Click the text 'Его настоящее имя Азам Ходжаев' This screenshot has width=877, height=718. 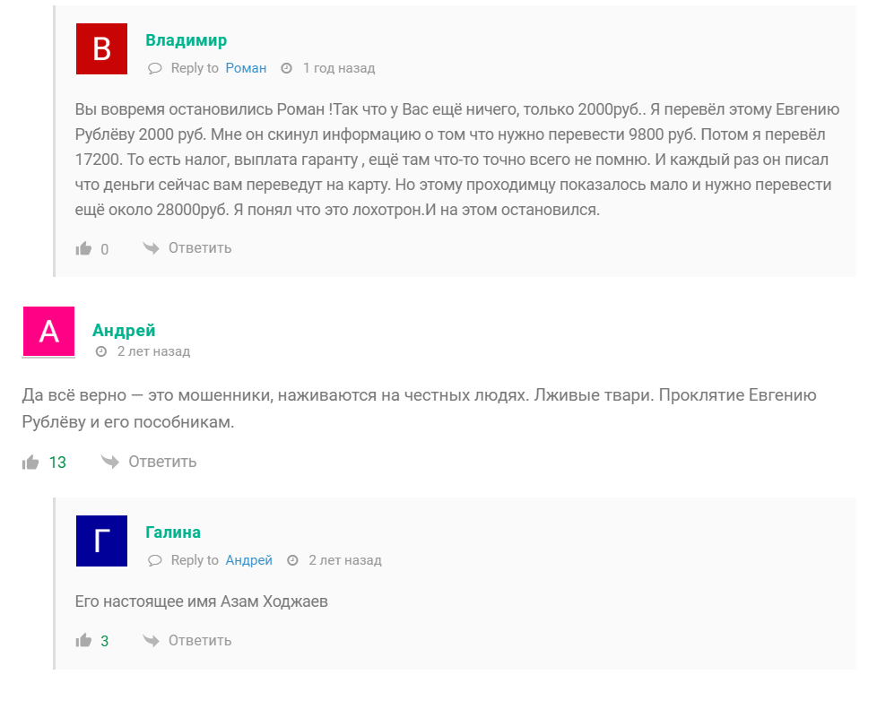point(202,601)
